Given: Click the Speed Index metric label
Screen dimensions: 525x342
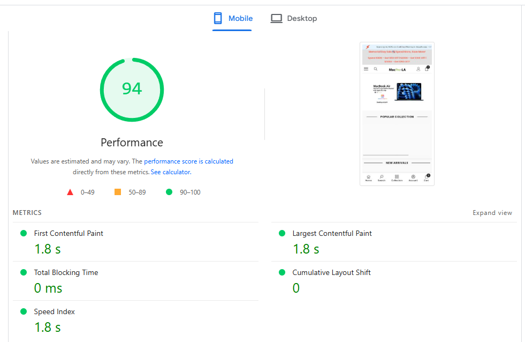Looking at the screenshot, I should point(55,312).
